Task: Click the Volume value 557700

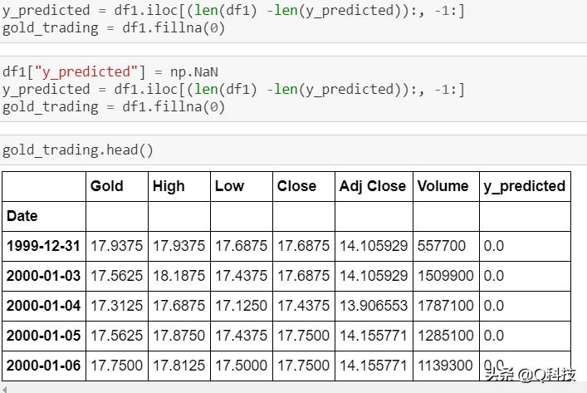Action: pyautogui.click(x=441, y=246)
